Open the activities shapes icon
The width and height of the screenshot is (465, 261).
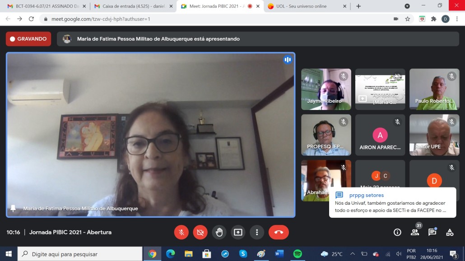click(x=450, y=232)
